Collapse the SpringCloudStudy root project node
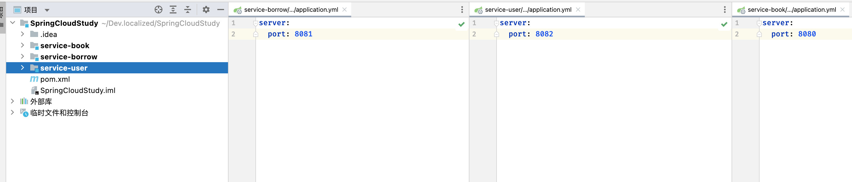 (x=13, y=23)
